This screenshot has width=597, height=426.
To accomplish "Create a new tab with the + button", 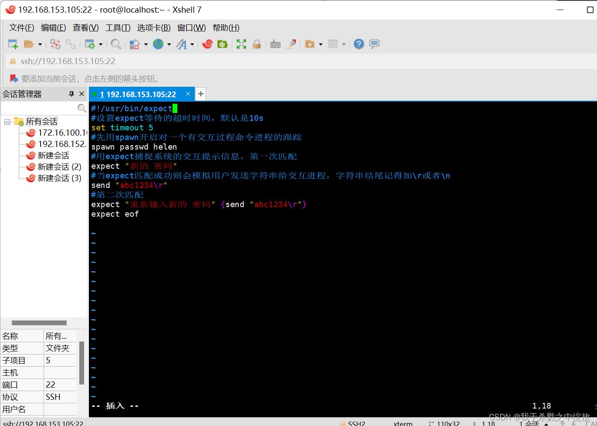I will [200, 94].
